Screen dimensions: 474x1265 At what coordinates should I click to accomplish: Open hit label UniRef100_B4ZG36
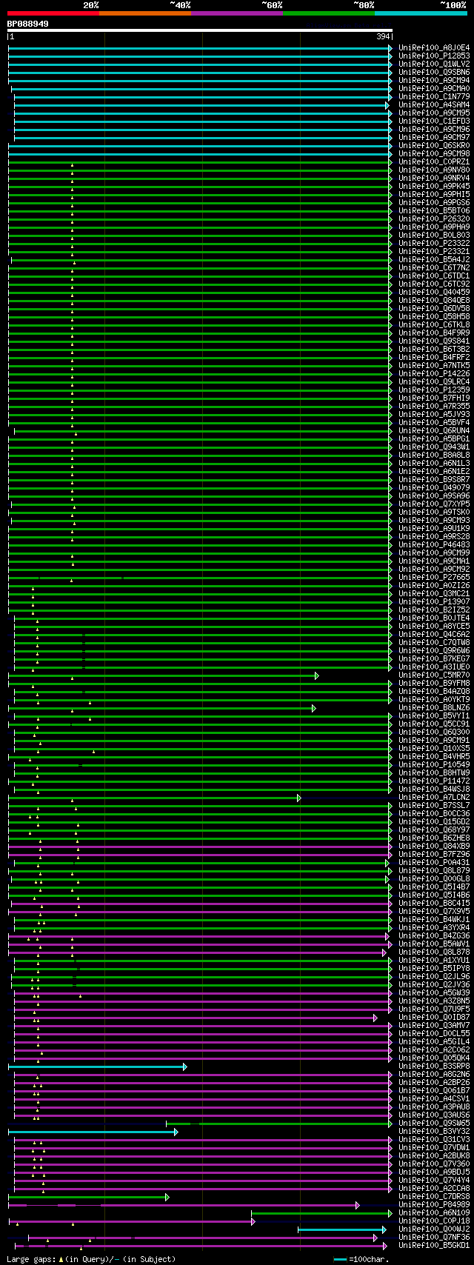pos(434,935)
